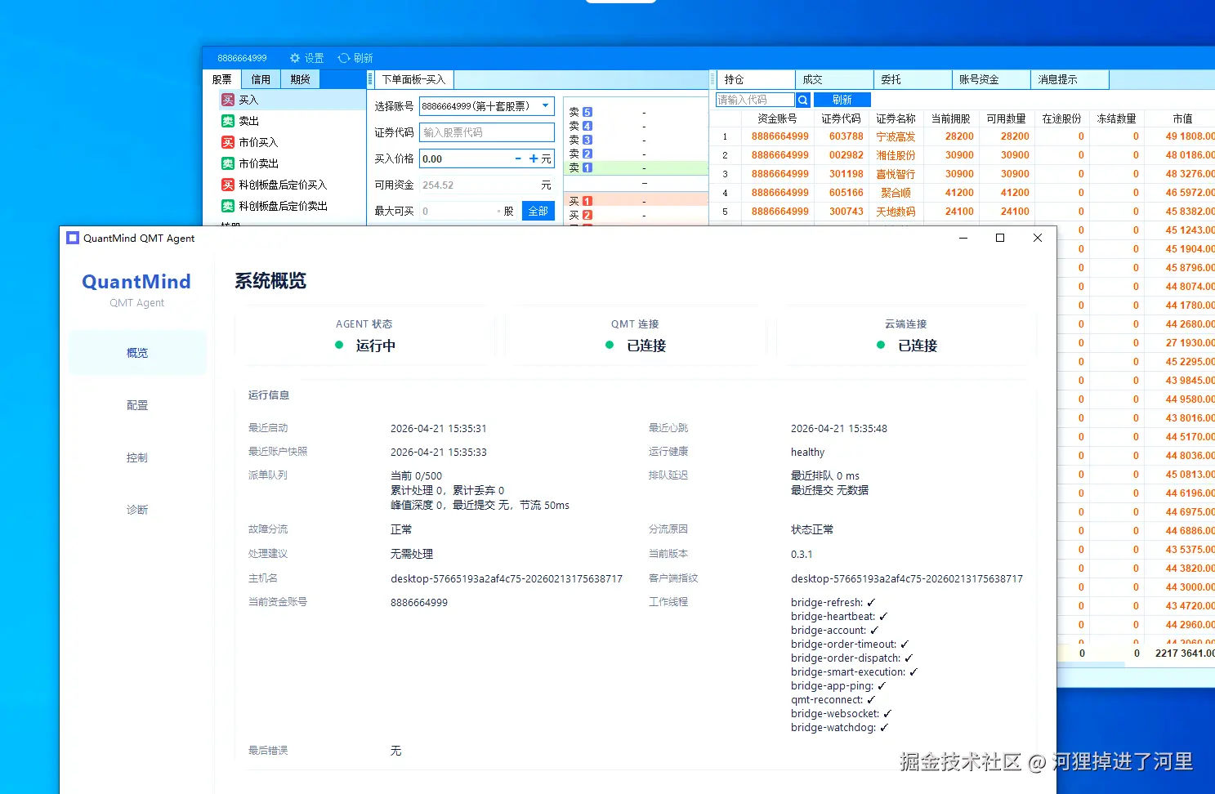Click the 刷新 refresh icon in title bar
Image resolution: width=1215 pixels, height=794 pixels.
pyautogui.click(x=344, y=58)
